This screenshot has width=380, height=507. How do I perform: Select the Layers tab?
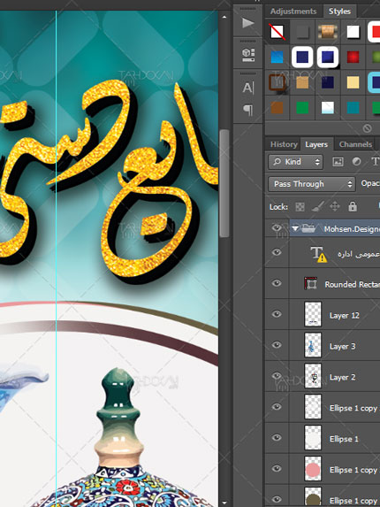pyautogui.click(x=316, y=144)
